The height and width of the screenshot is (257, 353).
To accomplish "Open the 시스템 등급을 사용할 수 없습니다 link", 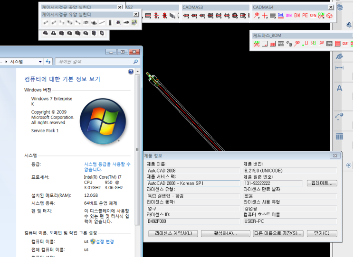I will point(107,167).
